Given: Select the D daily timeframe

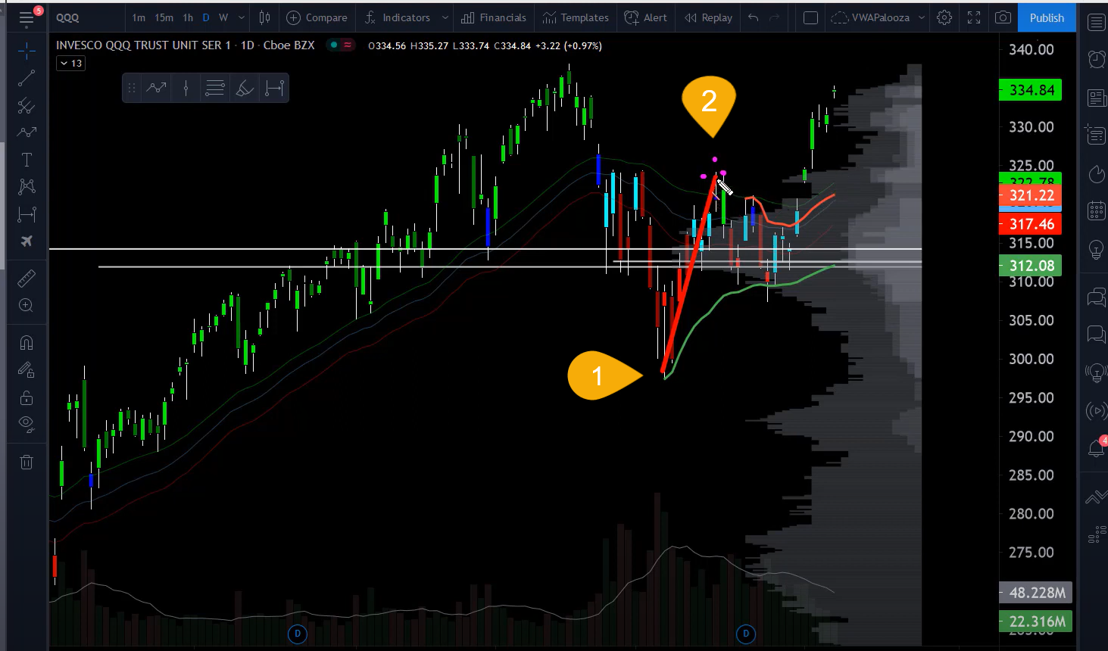Looking at the screenshot, I should point(206,17).
